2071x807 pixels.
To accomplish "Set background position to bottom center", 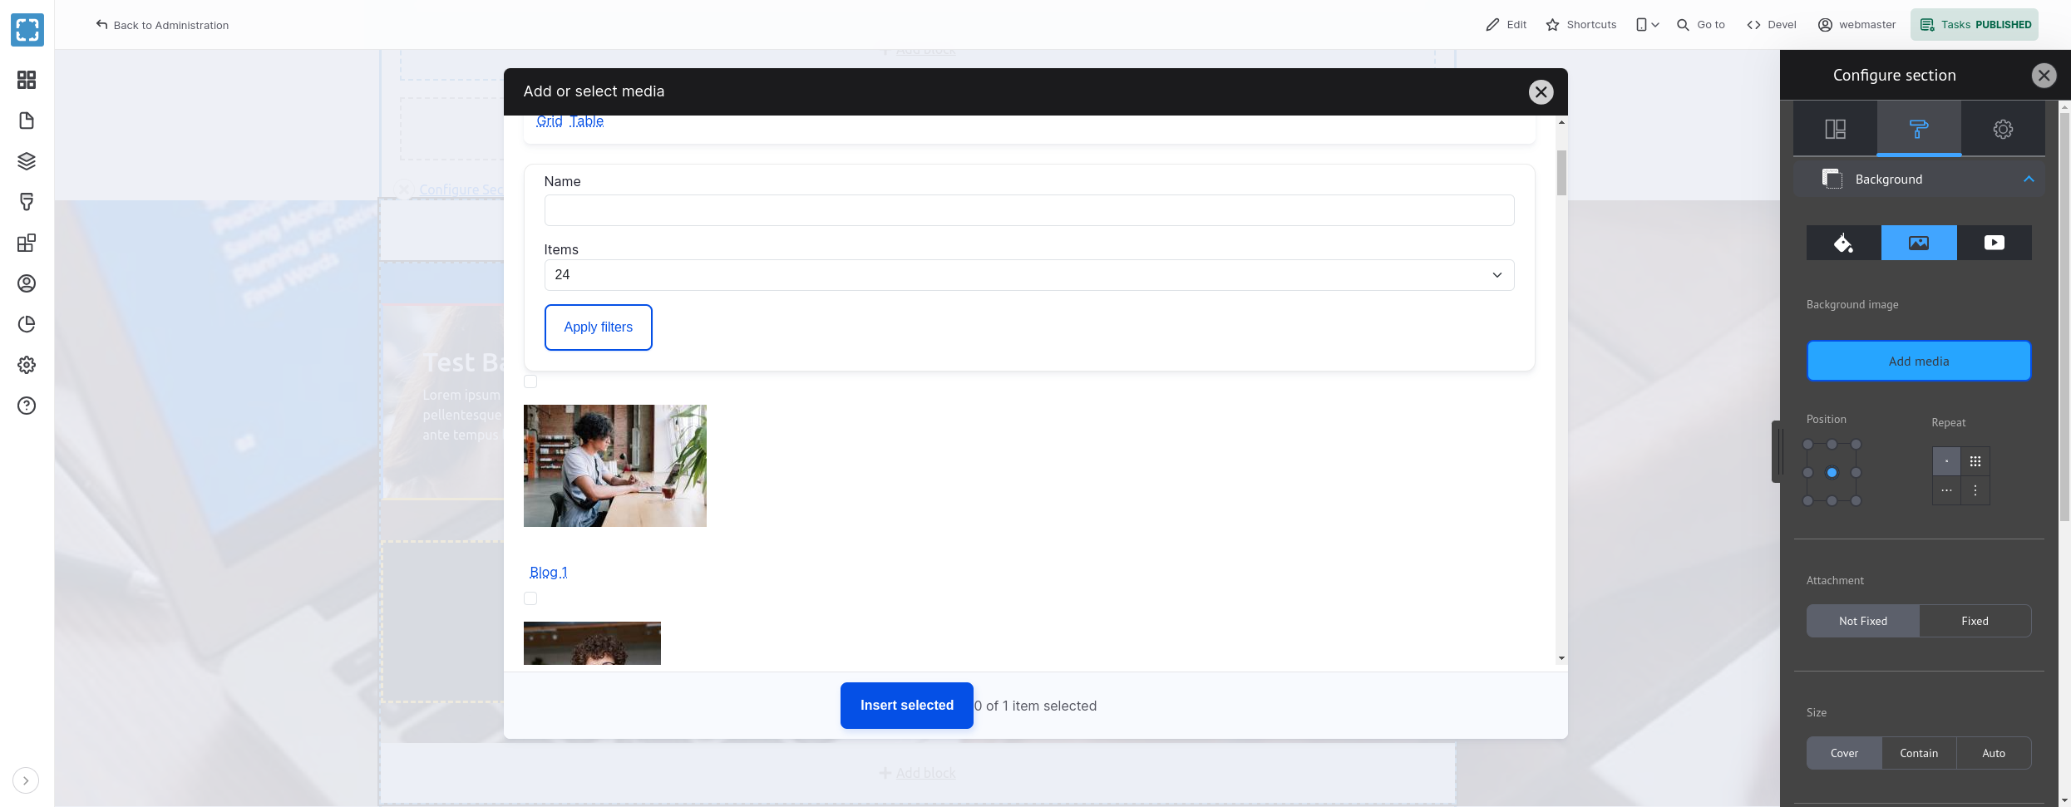I will [1832, 501].
